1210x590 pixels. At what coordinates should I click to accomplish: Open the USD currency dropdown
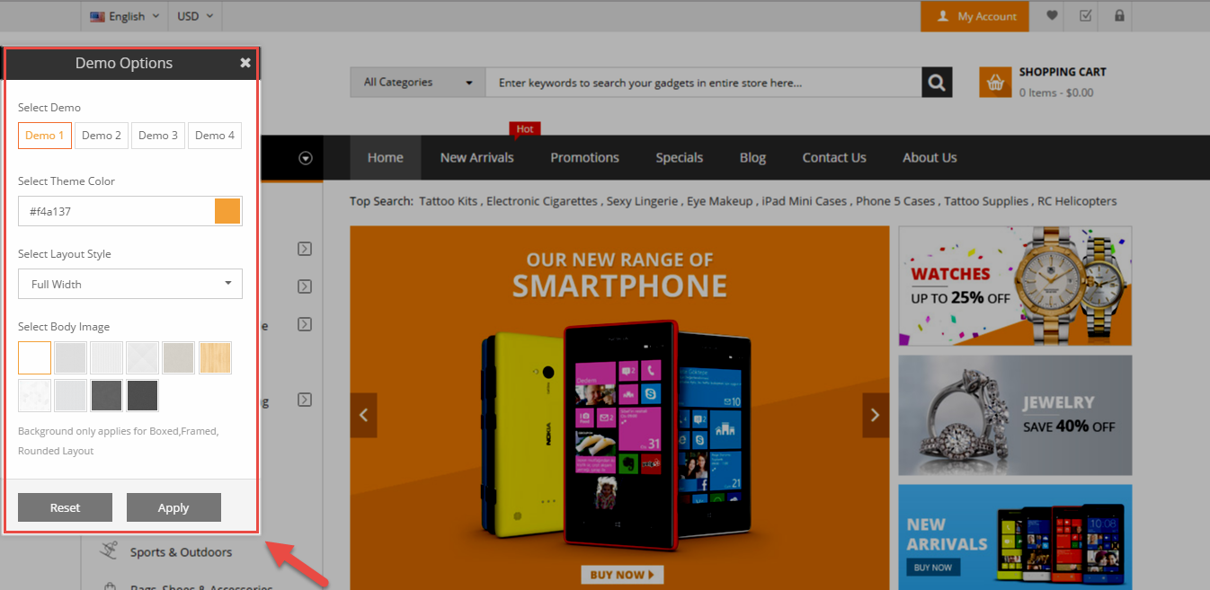pos(195,16)
